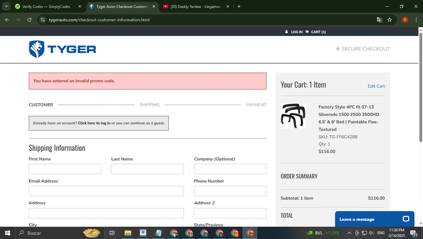
Task: Click the browser forward arrow
Action: click(18, 20)
